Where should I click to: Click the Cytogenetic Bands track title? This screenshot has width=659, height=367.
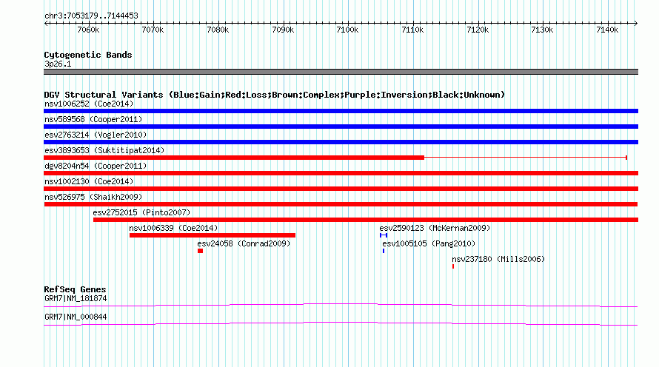(x=88, y=55)
